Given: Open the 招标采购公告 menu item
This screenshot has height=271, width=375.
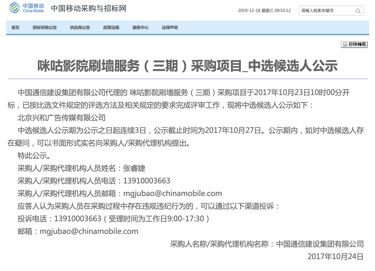Looking at the screenshot, I should [45, 28].
